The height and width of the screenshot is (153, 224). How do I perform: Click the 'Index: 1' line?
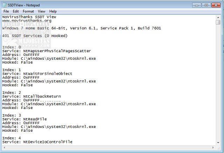(x=12, y=70)
